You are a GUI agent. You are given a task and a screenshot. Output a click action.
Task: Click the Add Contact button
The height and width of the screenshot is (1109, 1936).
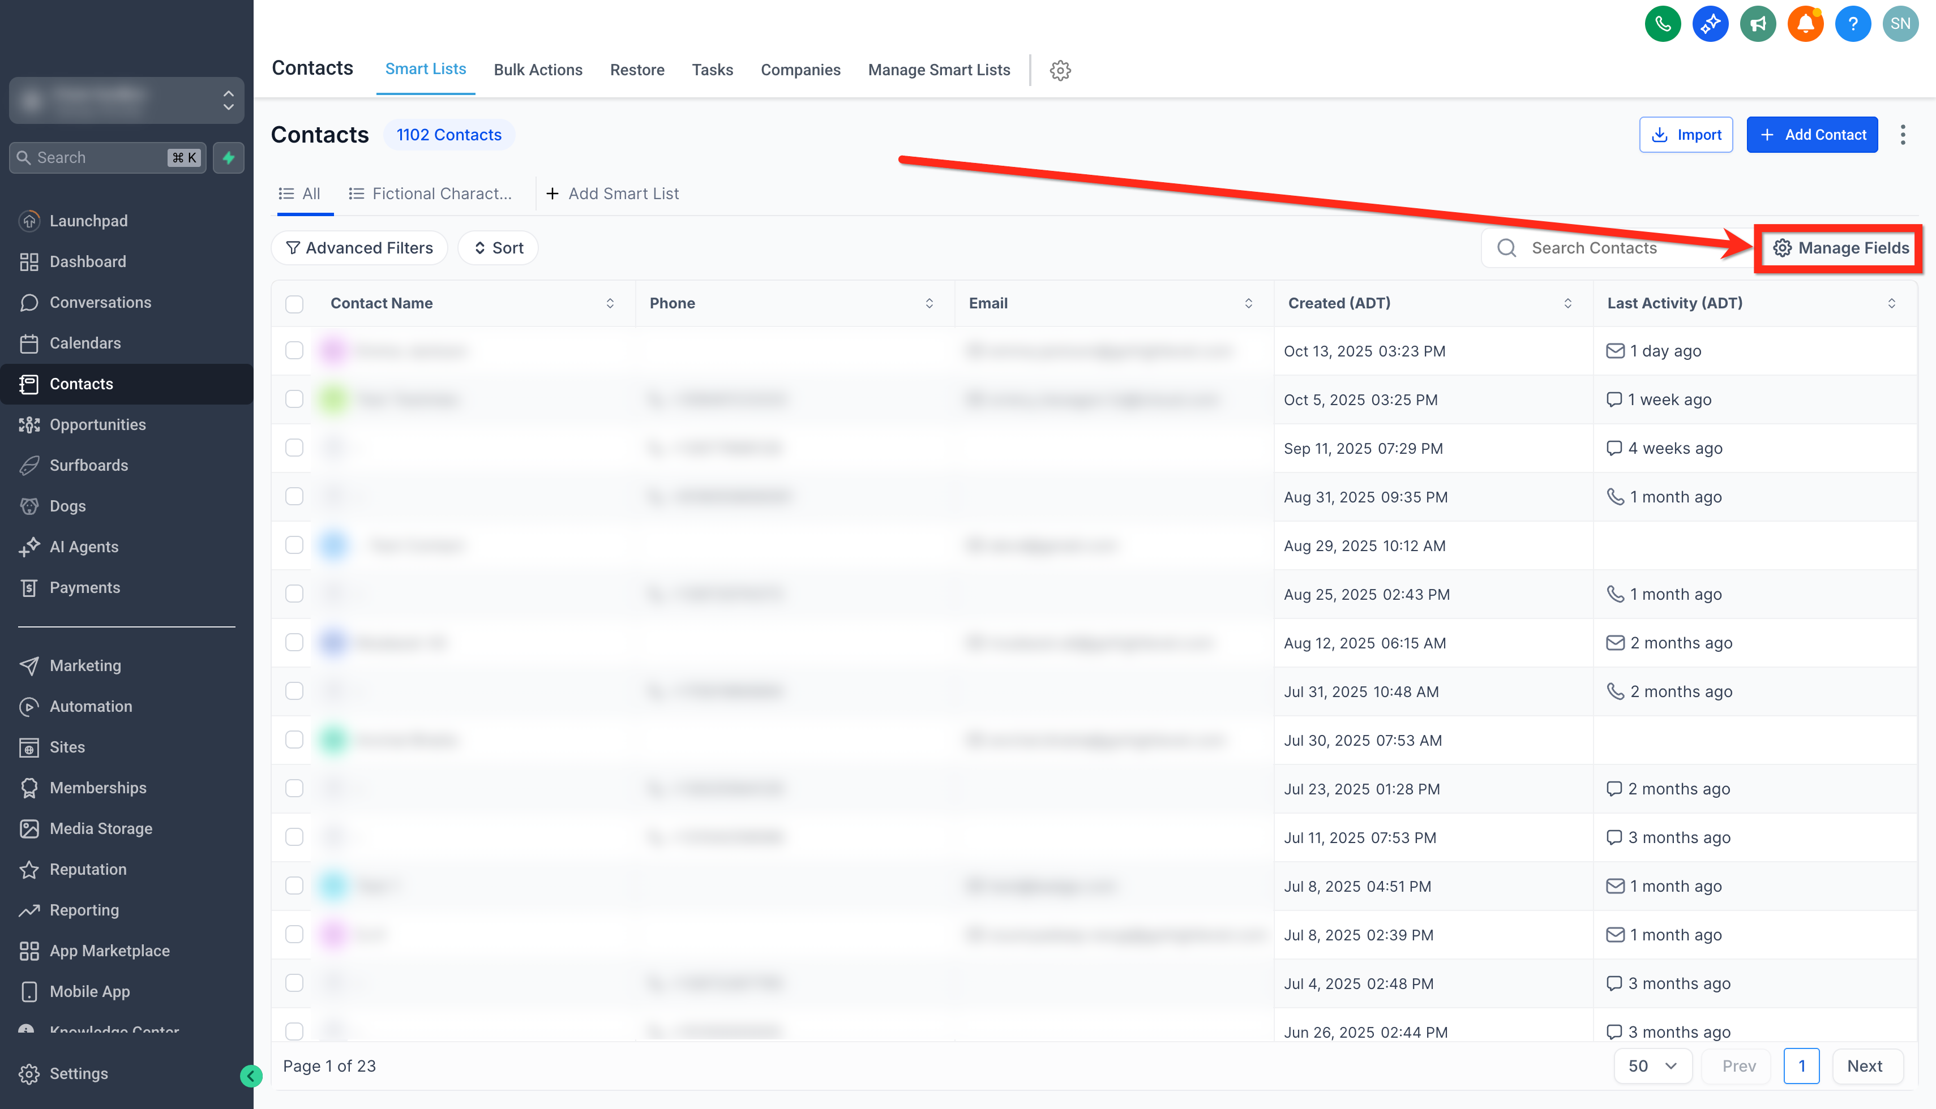[1811, 135]
